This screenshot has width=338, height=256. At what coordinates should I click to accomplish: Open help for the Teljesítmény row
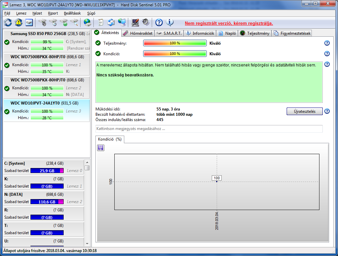tap(327, 43)
